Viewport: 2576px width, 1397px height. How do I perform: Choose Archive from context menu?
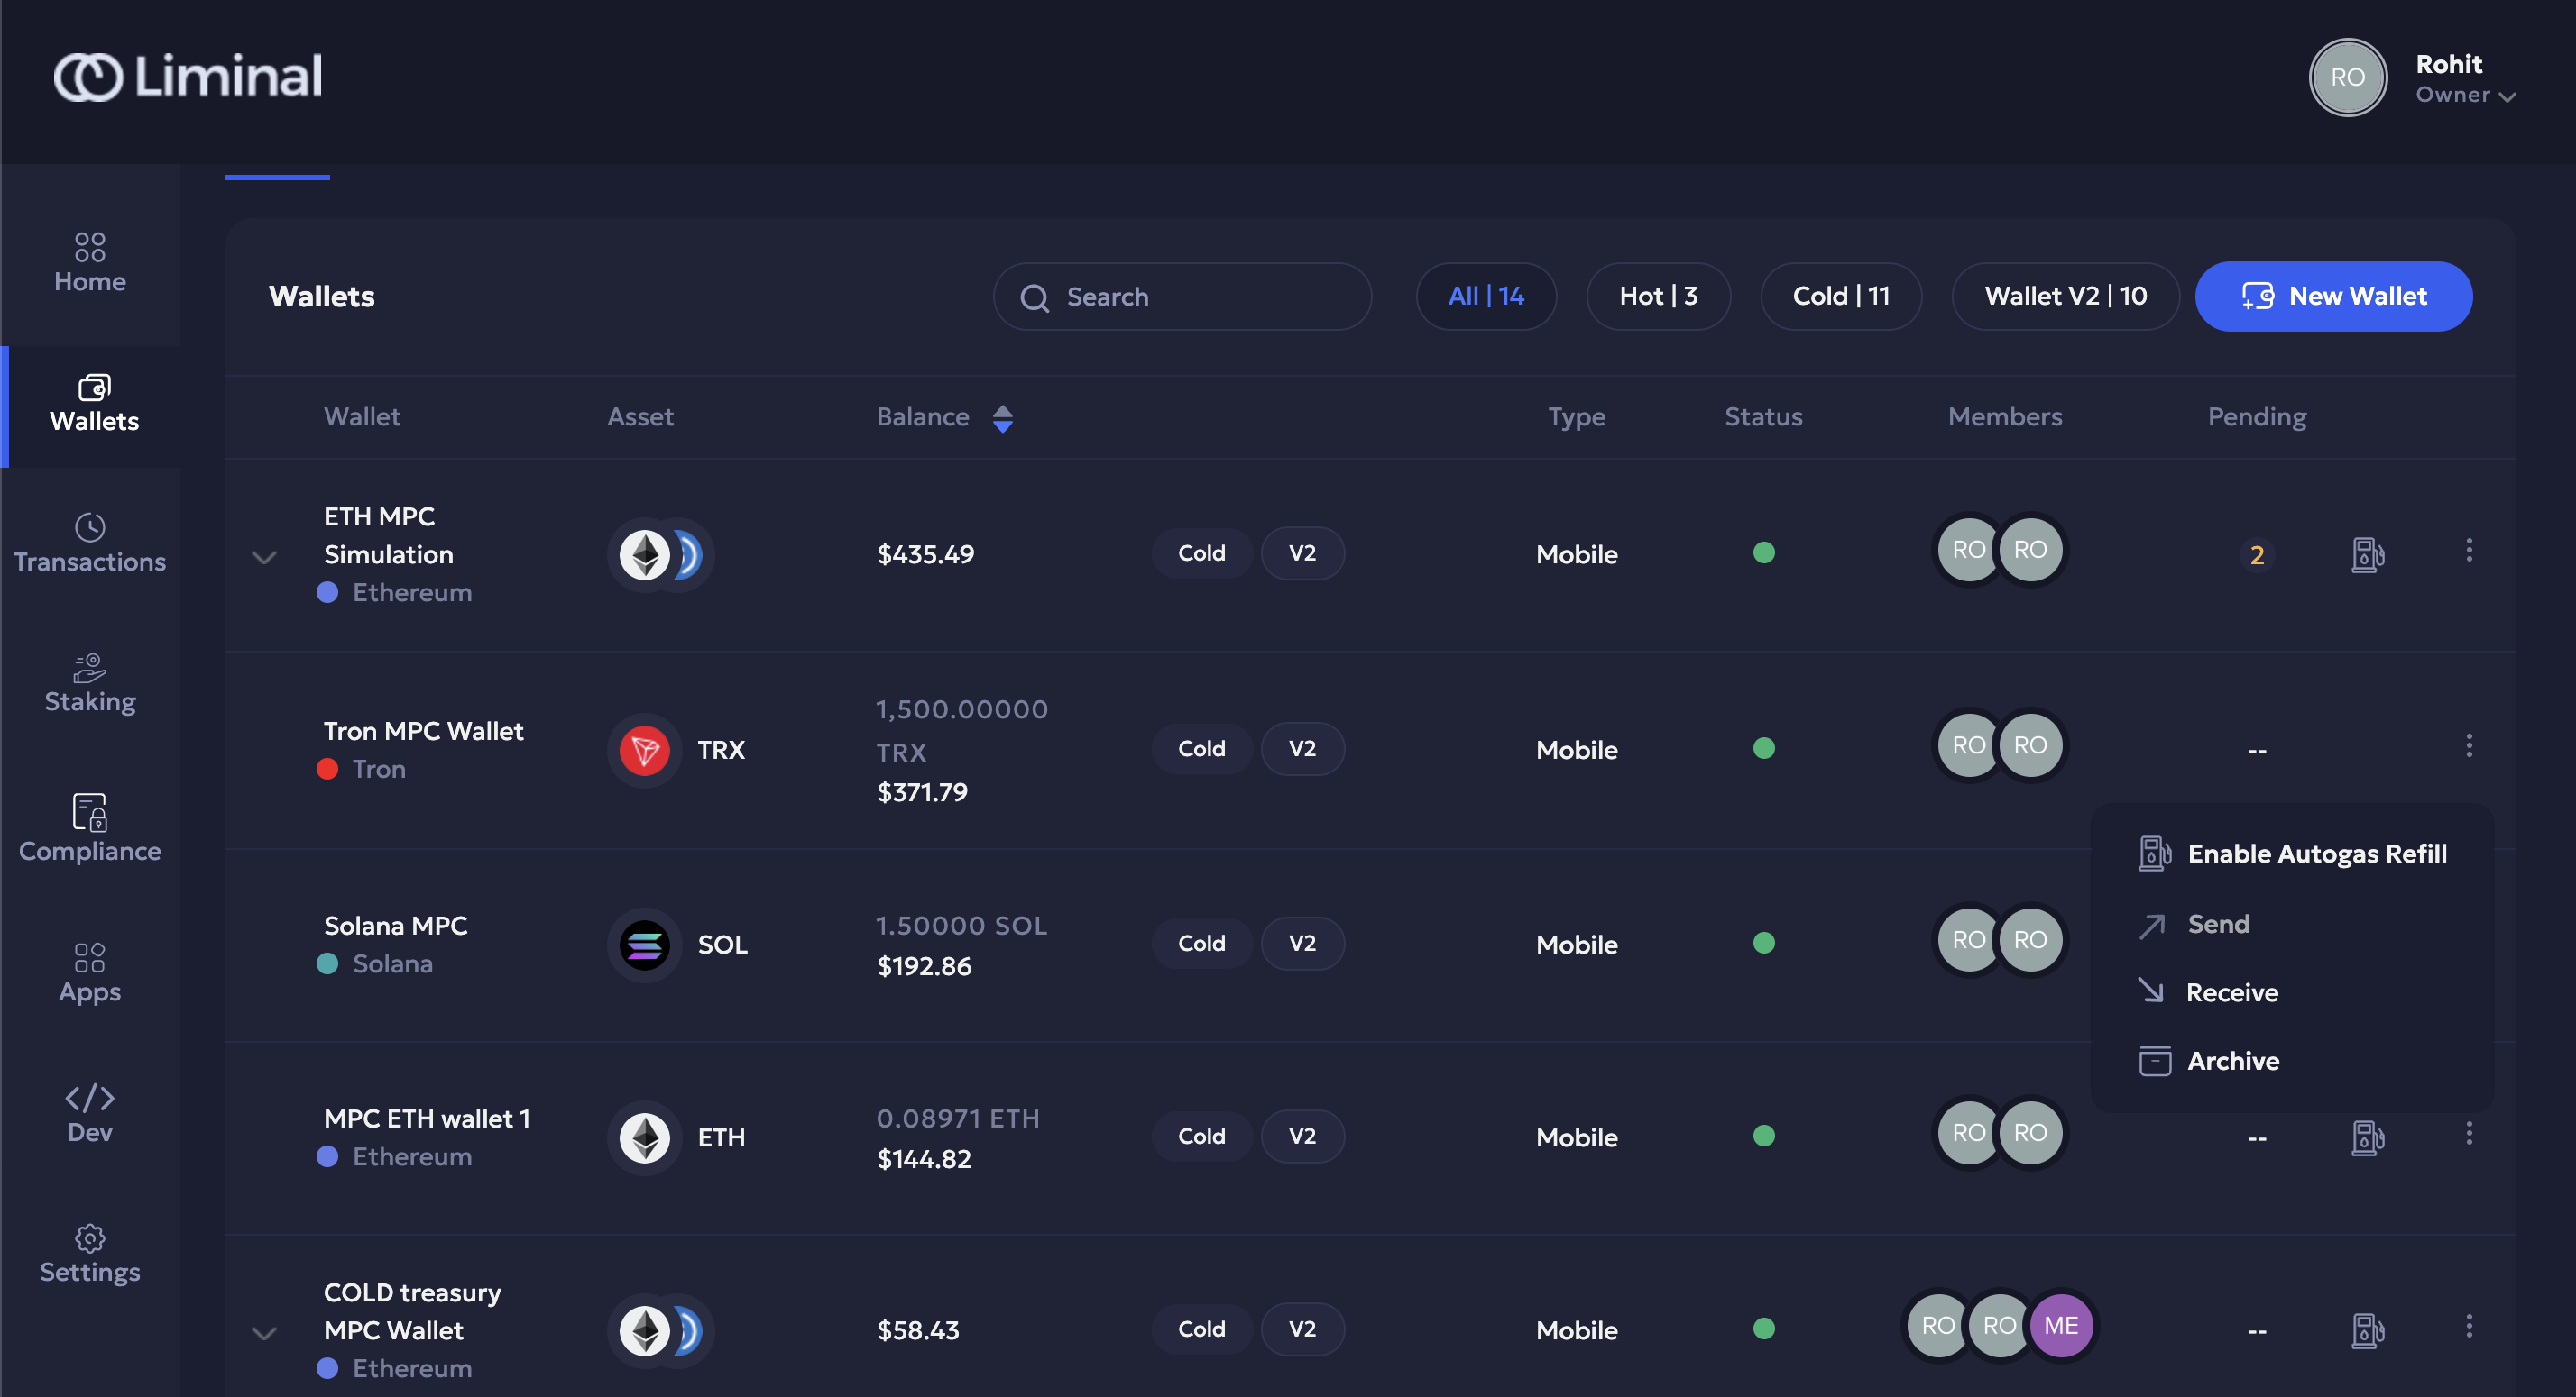2232,1060
